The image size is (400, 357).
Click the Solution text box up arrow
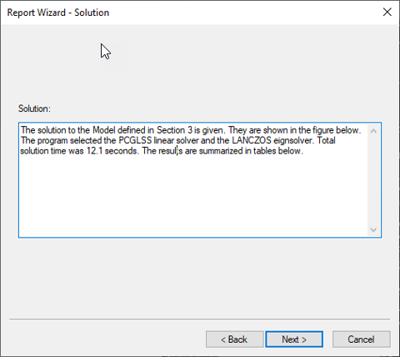click(x=373, y=131)
